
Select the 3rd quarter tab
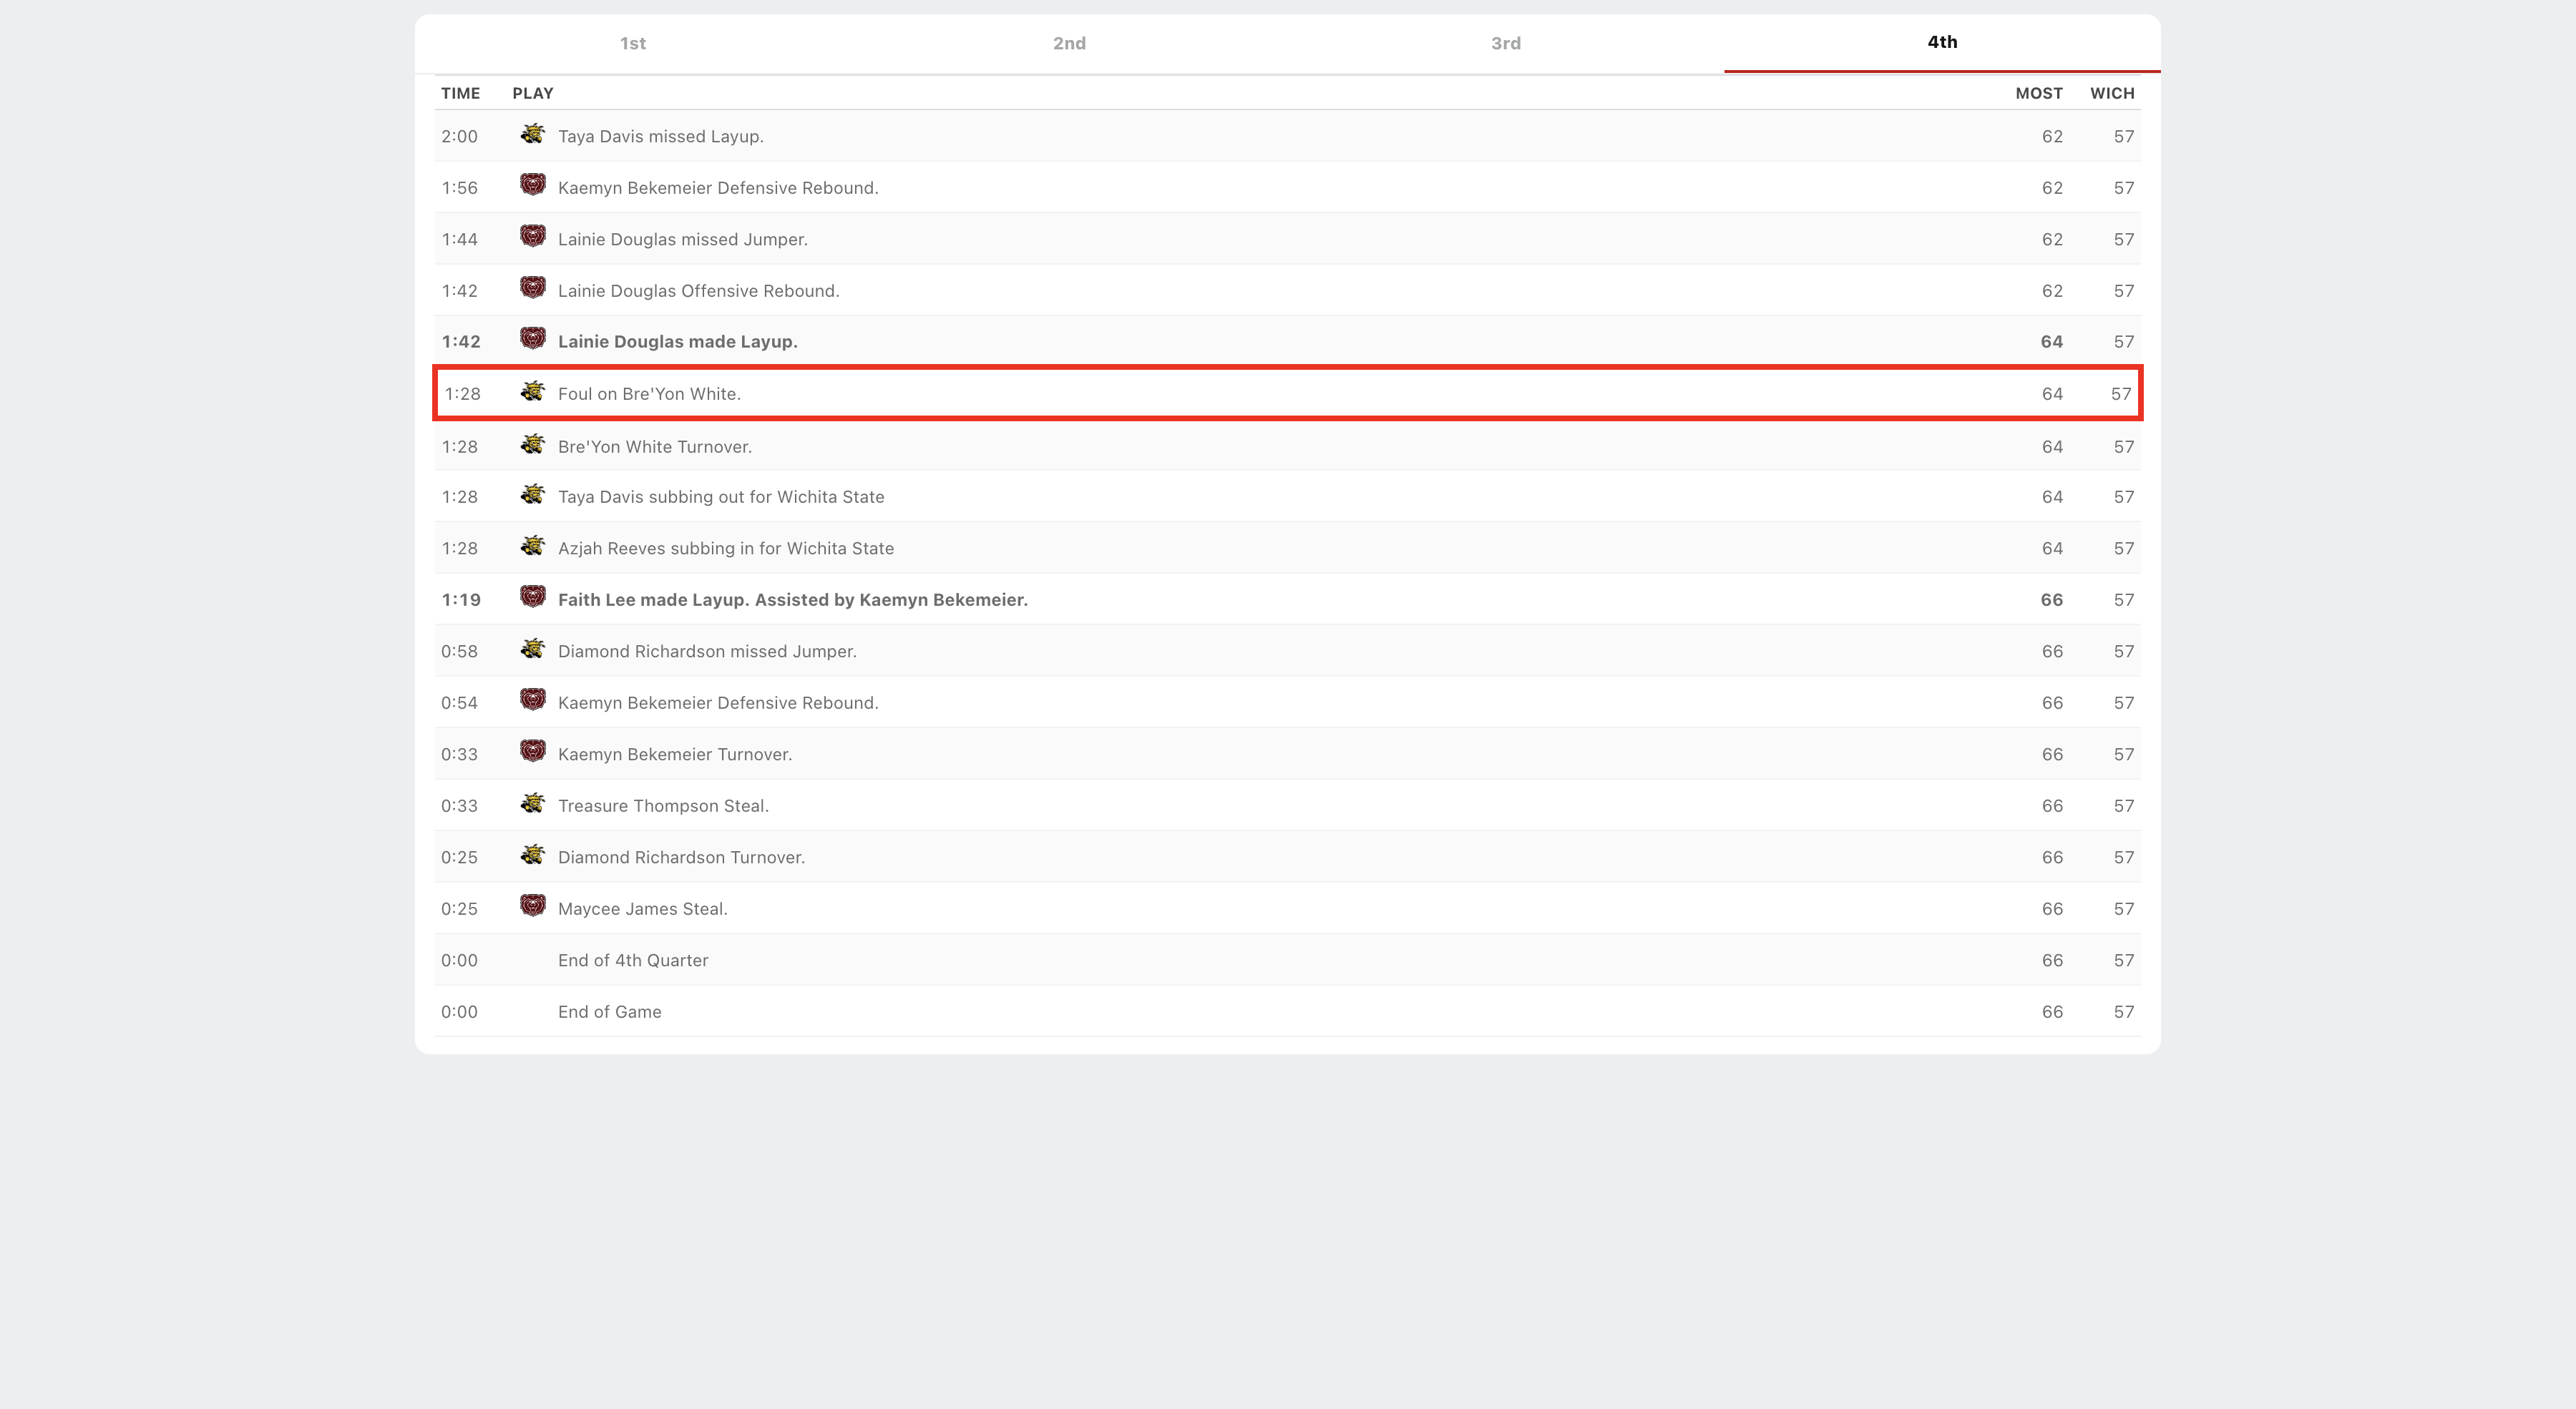point(1505,43)
